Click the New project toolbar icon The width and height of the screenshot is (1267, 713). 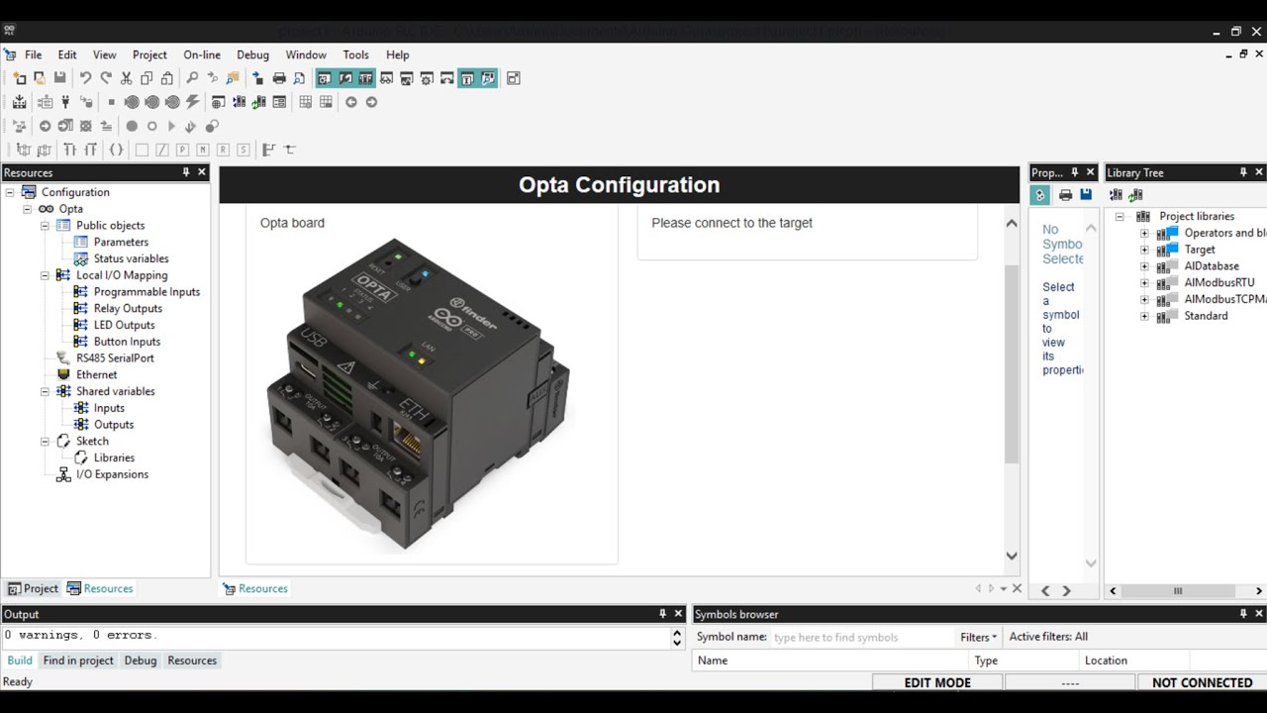[x=20, y=78]
